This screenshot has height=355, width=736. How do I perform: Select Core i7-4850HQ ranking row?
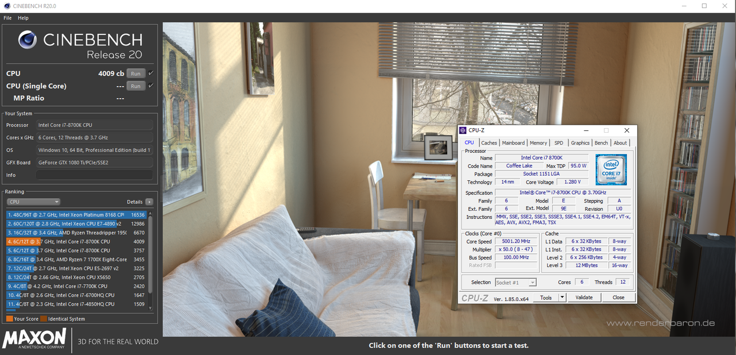(76, 304)
